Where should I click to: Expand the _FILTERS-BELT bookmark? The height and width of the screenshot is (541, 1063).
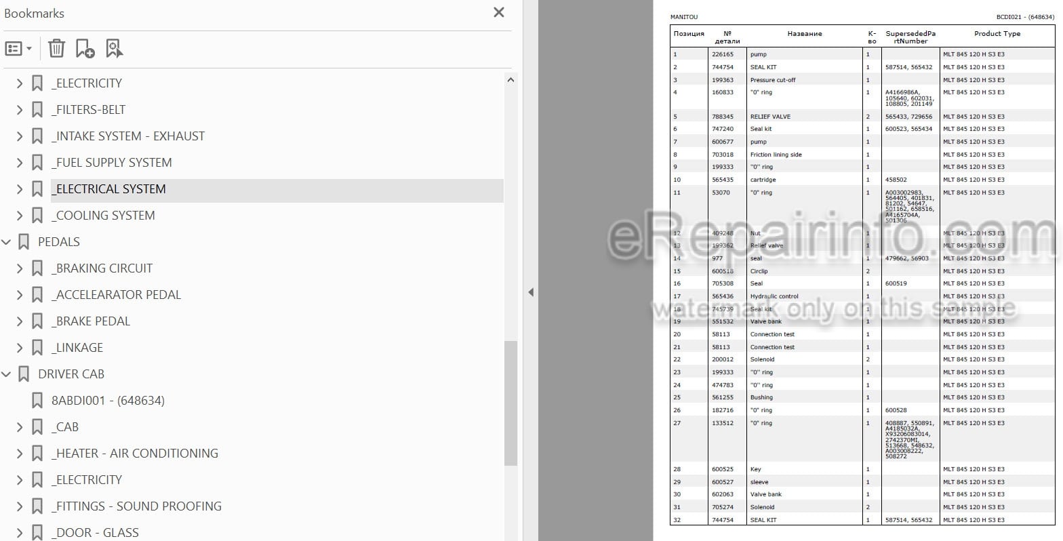click(20, 110)
